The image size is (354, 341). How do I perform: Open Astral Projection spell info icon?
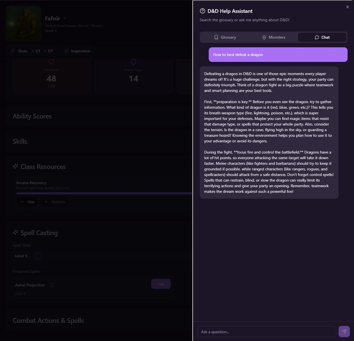click(x=52, y=285)
